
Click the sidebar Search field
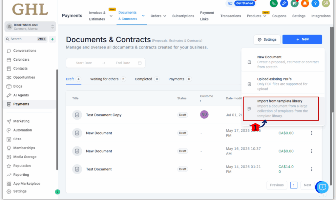tap(26, 39)
